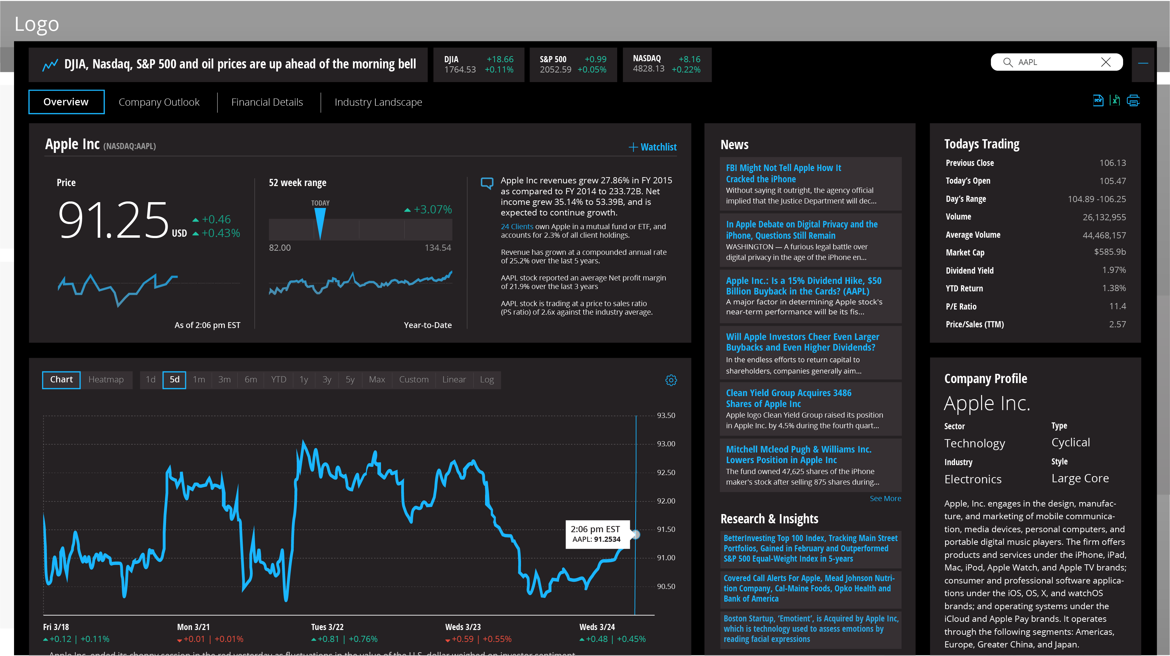Click the Year-to-Date sparkline chart
This screenshot has width=1170, height=656.
(360, 284)
